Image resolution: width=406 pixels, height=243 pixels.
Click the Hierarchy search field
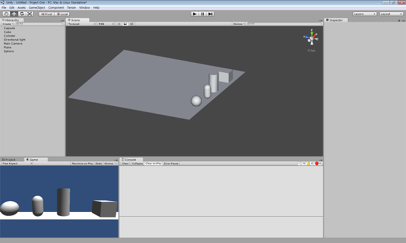39,24
